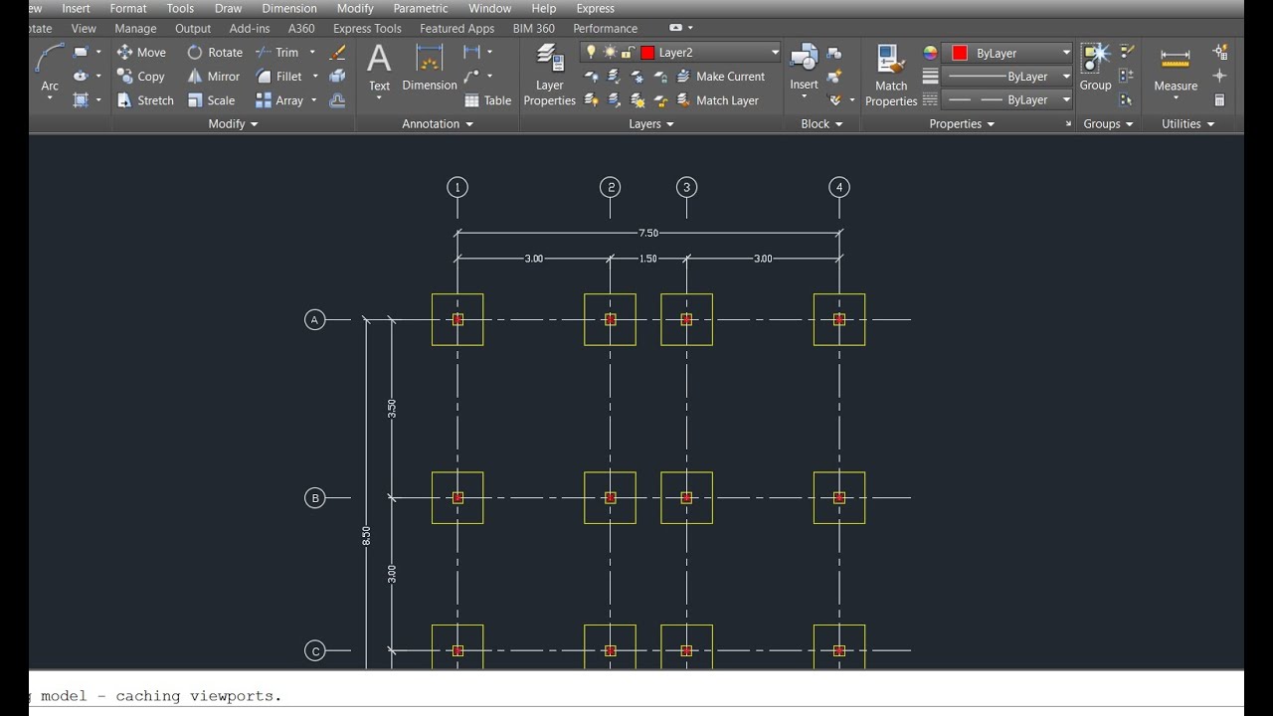Screen dimensions: 1273x716
Task: Open the Quick Calculator icon in Utilities
Action: click(x=1220, y=100)
